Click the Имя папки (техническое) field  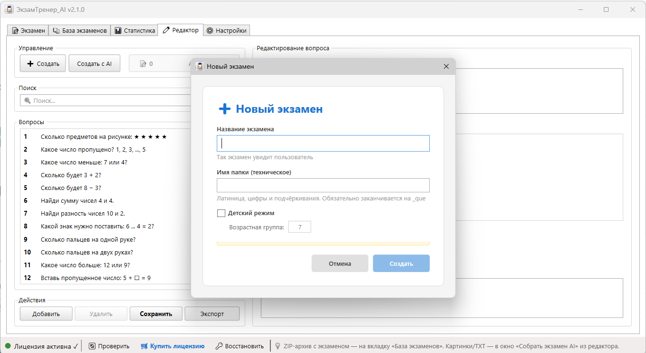323,185
